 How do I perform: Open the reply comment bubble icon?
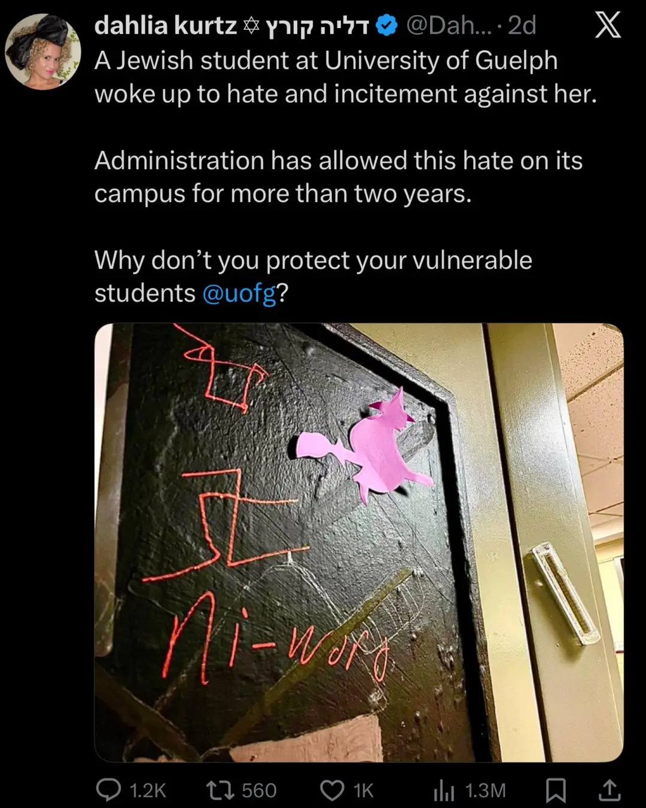point(108,791)
